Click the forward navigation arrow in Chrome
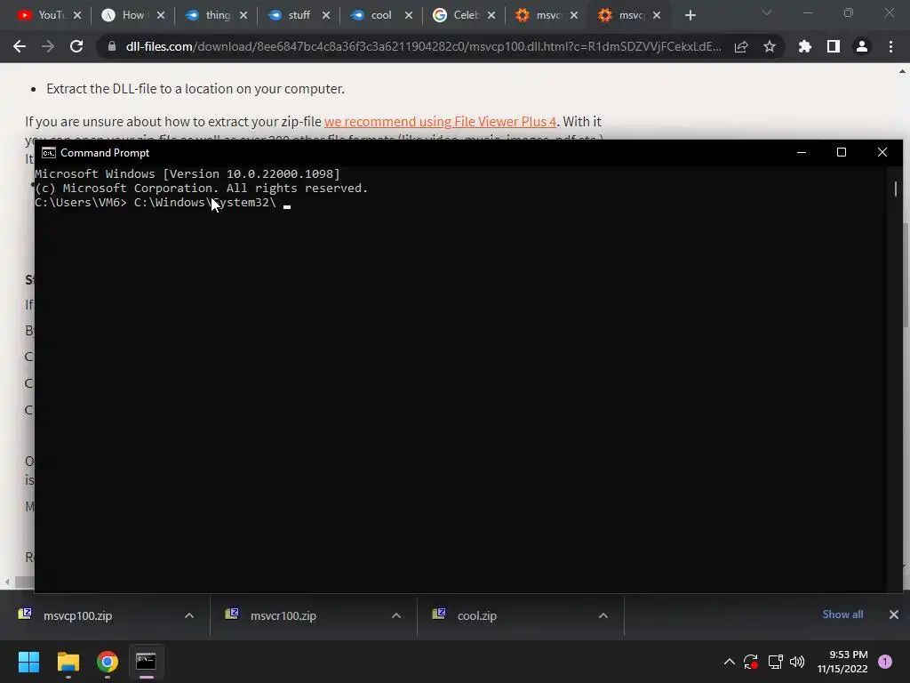This screenshot has height=683, width=910. pyautogui.click(x=48, y=46)
